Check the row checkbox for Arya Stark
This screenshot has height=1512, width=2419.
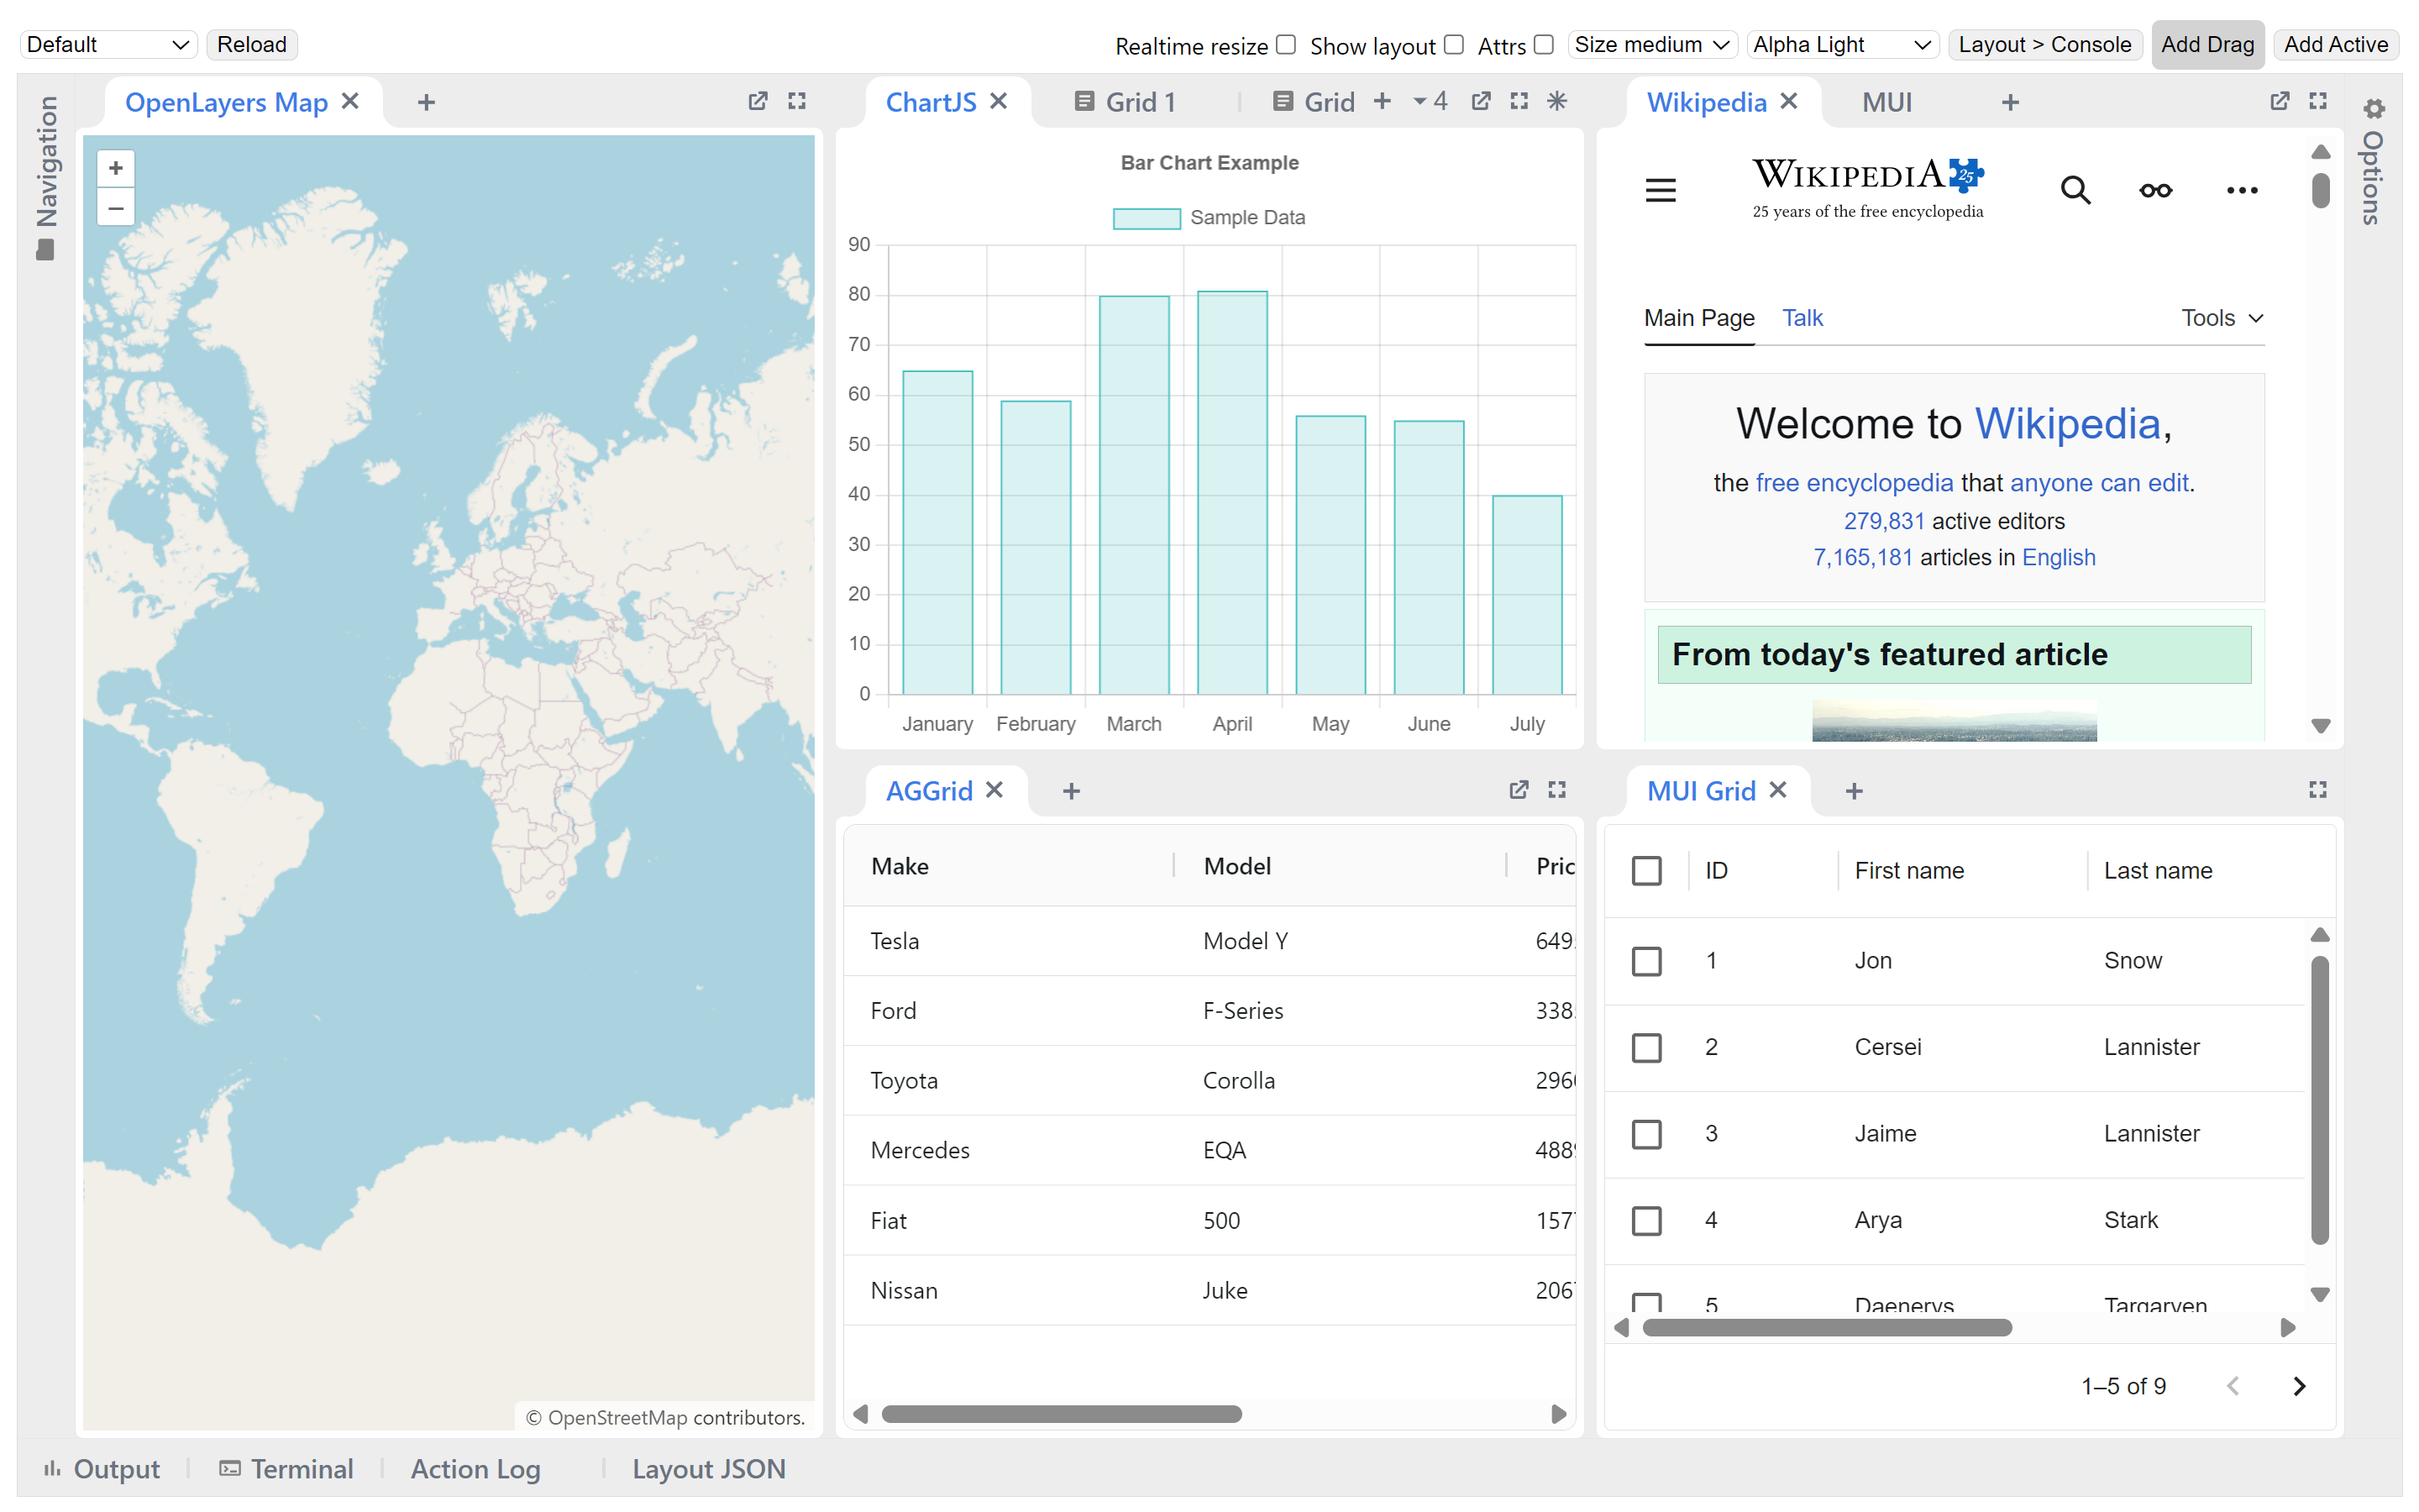[x=1646, y=1220]
